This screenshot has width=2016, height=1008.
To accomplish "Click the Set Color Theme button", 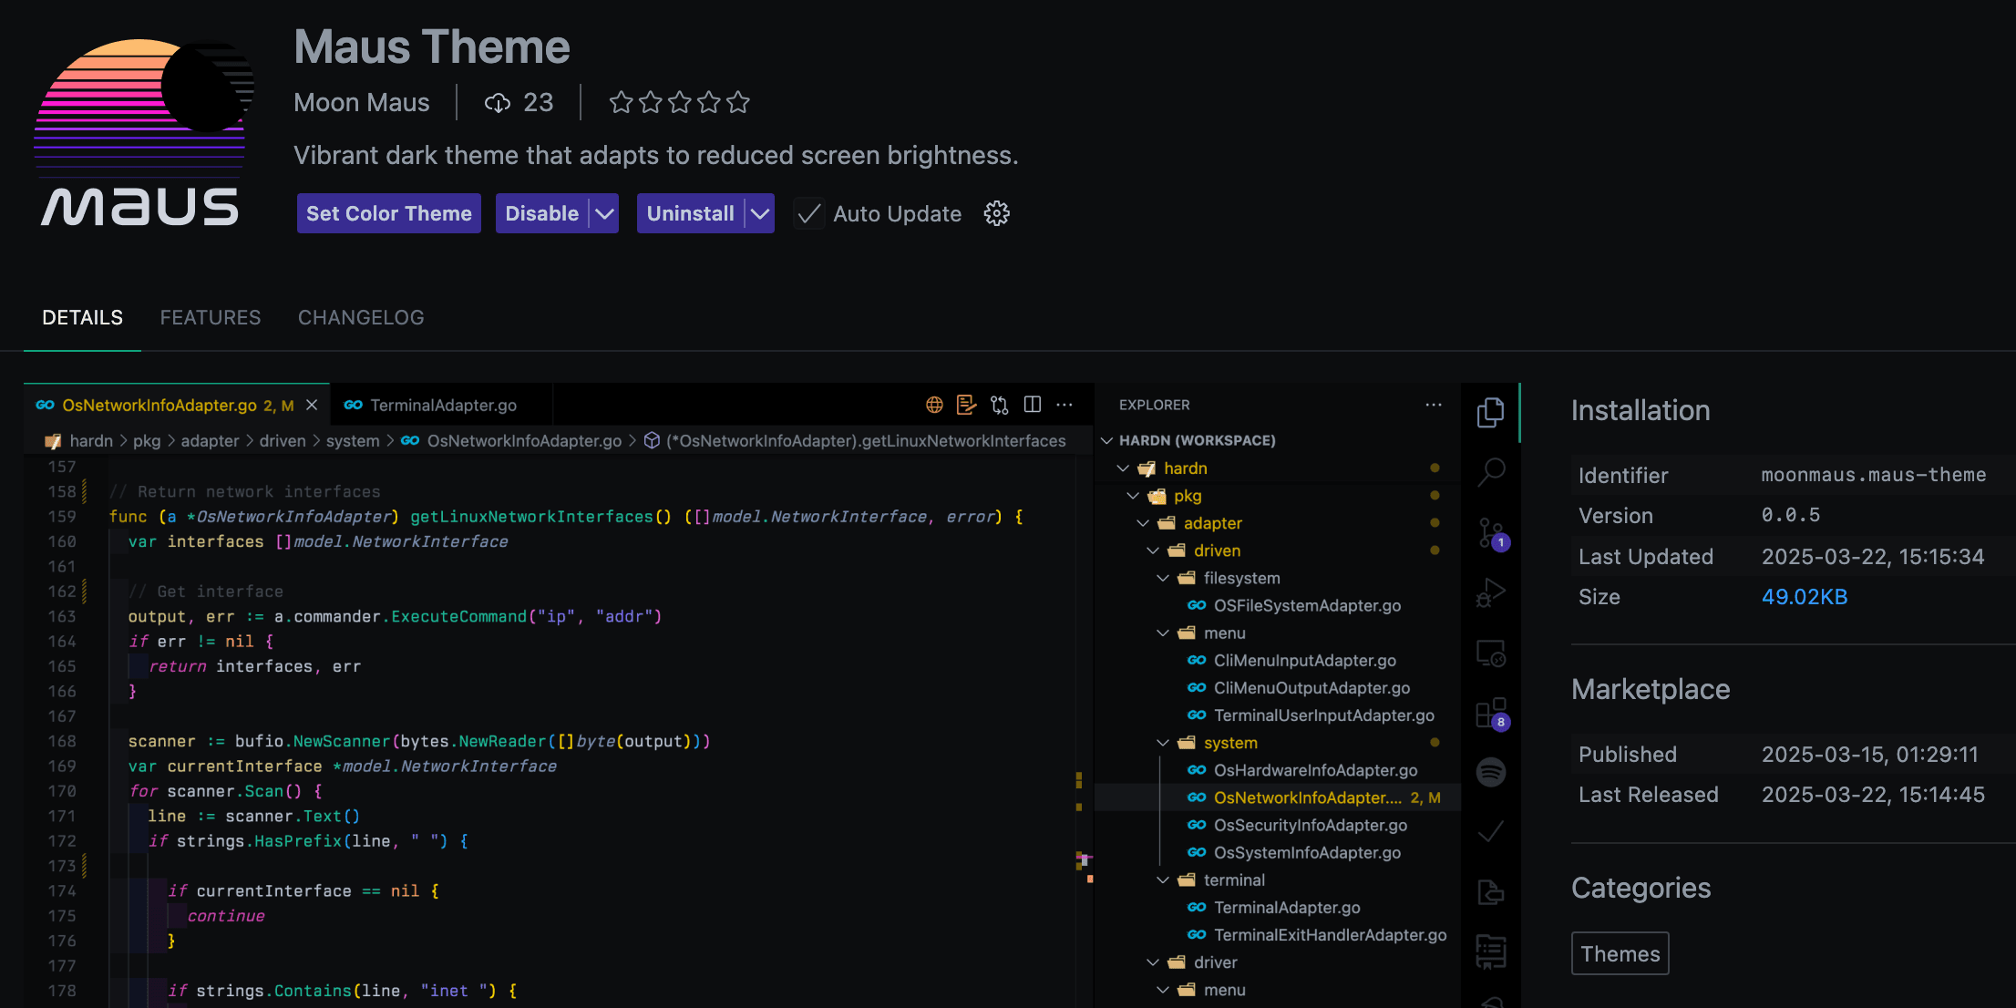I will tap(388, 213).
